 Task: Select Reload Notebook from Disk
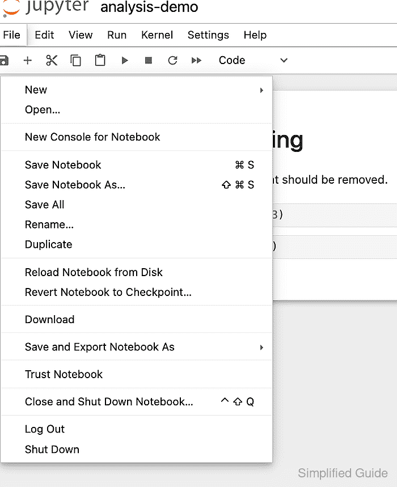136,272
